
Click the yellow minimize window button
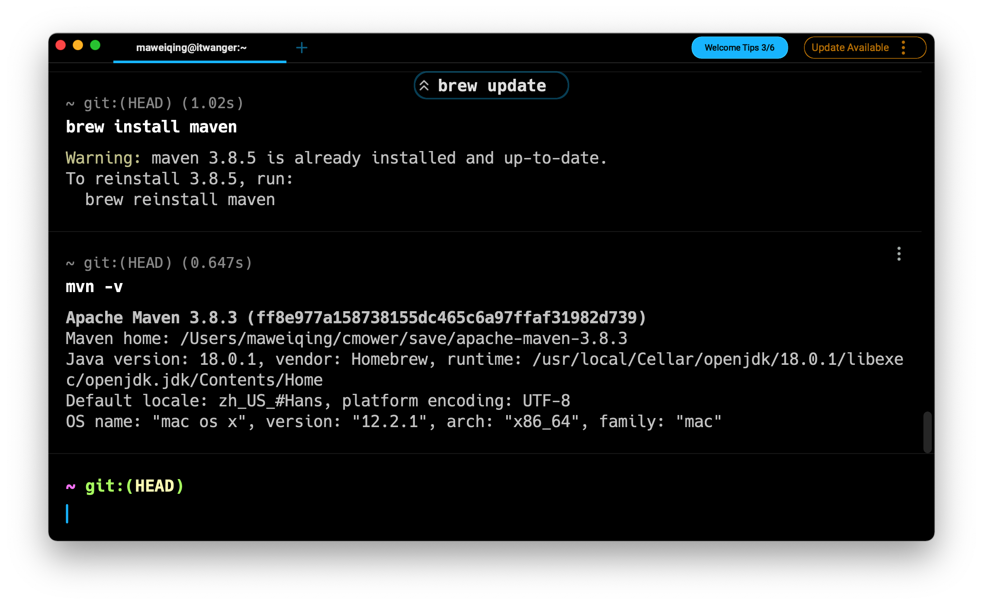pos(78,45)
